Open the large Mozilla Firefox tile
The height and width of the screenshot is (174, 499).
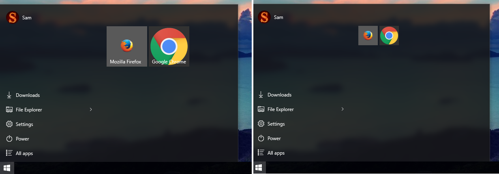(127, 46)
